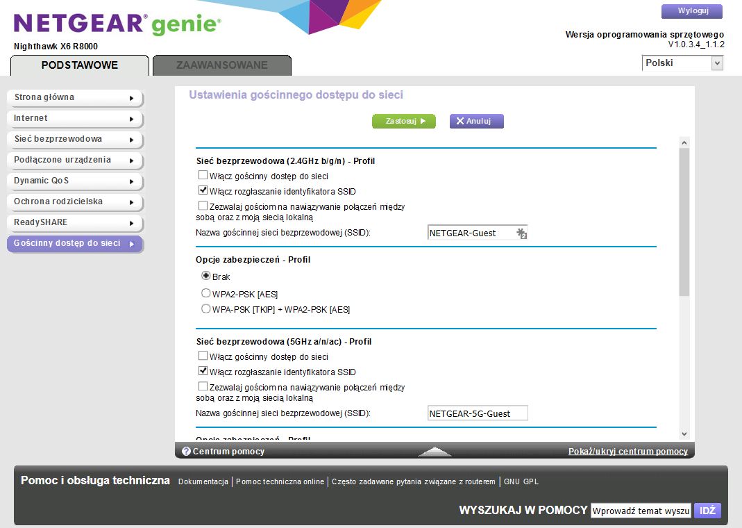742x528 pixels.
Task: Switch to the ZAAWANSOWANE tab
Action: 222,65
